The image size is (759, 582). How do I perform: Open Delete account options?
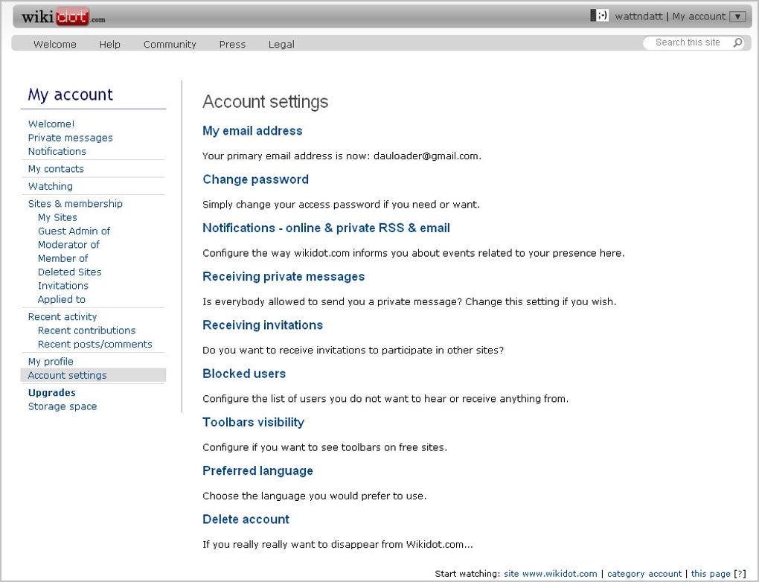[246, 519]
